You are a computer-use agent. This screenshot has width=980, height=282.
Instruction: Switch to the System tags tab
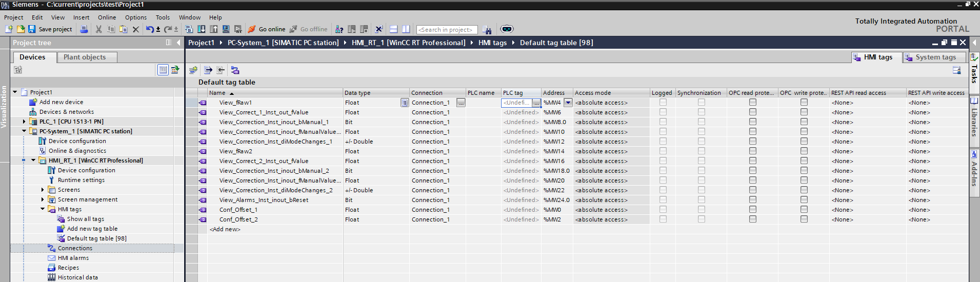[x=934, y=57]
